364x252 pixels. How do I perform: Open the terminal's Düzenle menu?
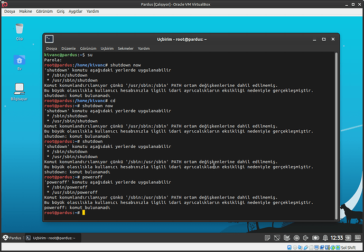(x=69, y=48)
